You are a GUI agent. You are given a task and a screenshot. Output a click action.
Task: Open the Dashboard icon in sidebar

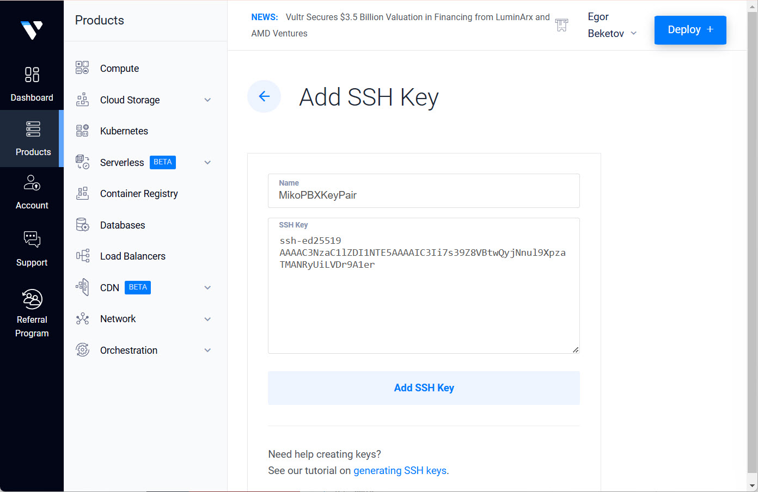click(32, 75)
